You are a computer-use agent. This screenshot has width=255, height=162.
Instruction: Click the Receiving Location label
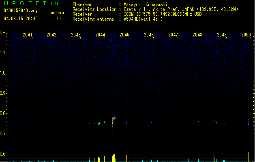click(94, 9)
